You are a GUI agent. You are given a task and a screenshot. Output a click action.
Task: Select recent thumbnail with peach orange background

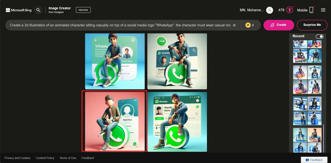coord(315,135)
